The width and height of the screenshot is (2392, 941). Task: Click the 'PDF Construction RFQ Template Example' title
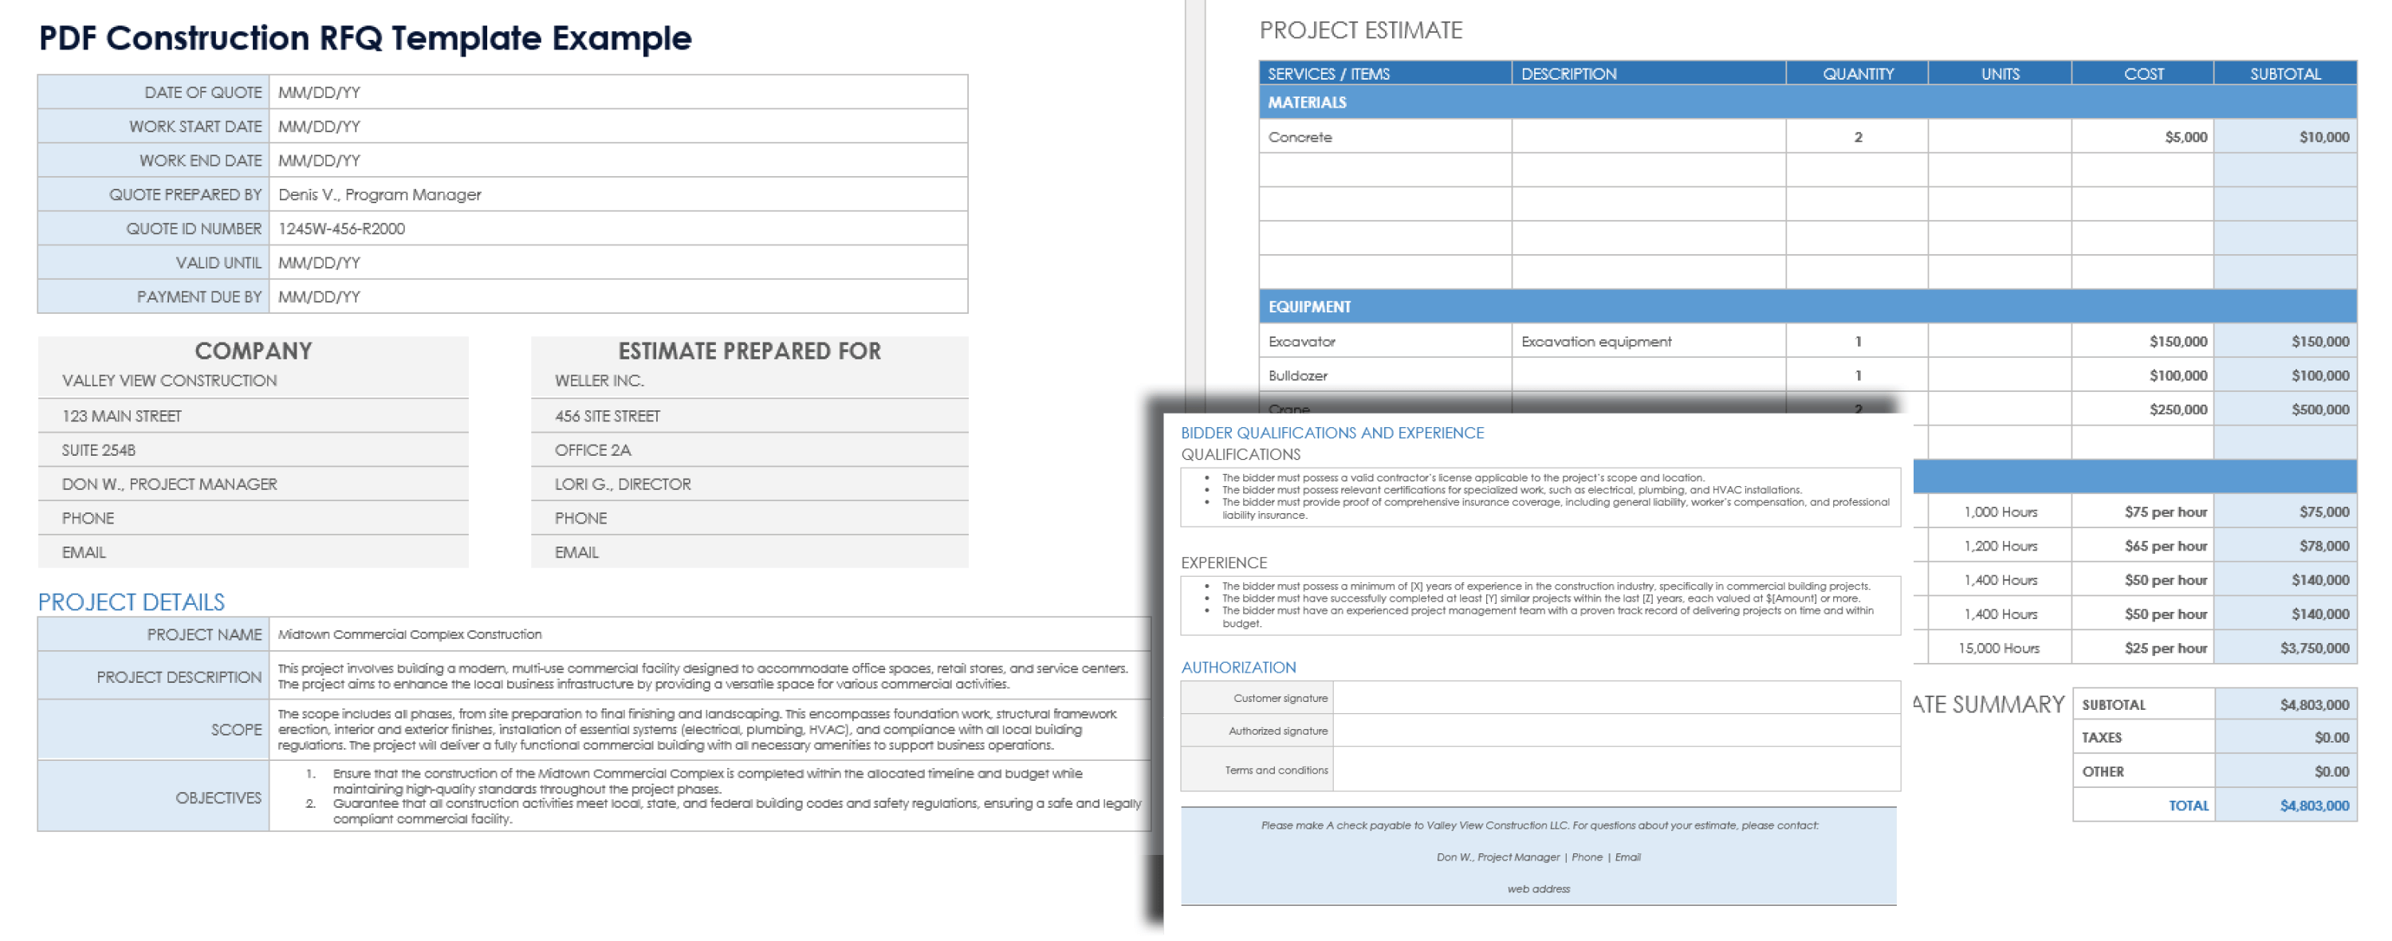pyautogui.click(x=365, y=38)
